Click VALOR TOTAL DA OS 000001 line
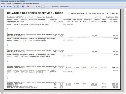This screenshot has width=126, height=94. tap(62, 38)
